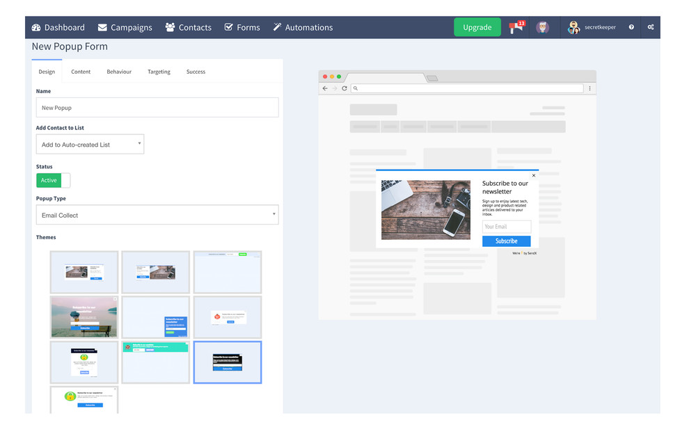Select the top bar theme with green button
This screenshot has height=429, width=696.
pyautogui.click(x=228, y=272)
